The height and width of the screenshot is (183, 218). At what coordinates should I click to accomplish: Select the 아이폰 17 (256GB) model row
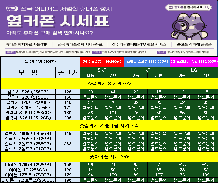pos(28,170)
